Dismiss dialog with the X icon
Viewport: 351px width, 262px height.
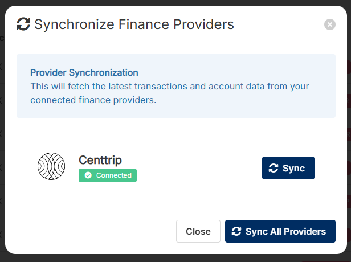(329, 24)
